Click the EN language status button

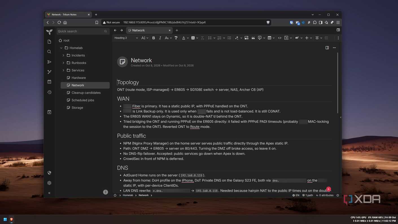click(x=296, y=195)
